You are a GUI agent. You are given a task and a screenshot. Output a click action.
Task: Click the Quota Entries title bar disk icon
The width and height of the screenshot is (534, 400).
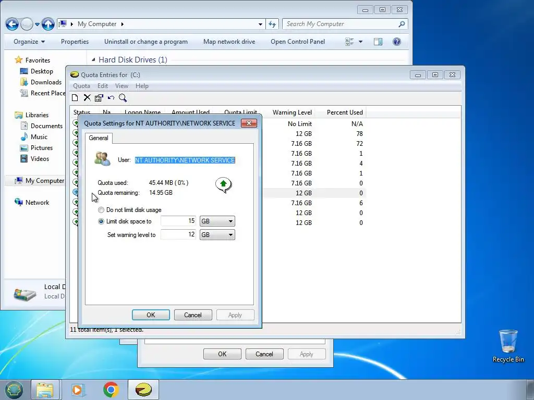pyautogui.click(x=75, y=75)
